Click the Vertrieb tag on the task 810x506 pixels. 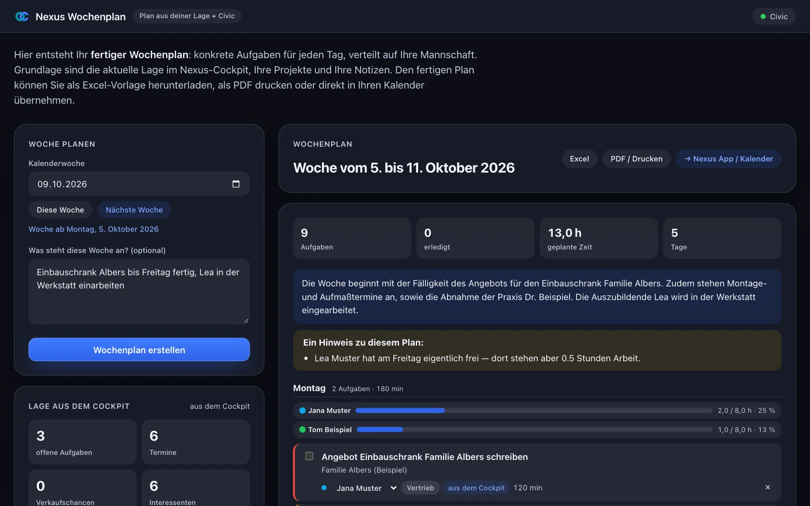(x=420, y=488)
